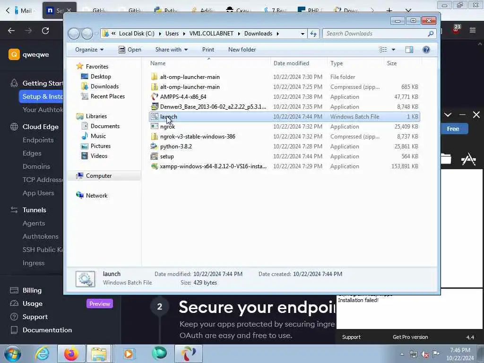Click Tunnels in ngrok sidebar
This screenshot has width=484, height=363.
pyautogui.click(x=34, y=210)
